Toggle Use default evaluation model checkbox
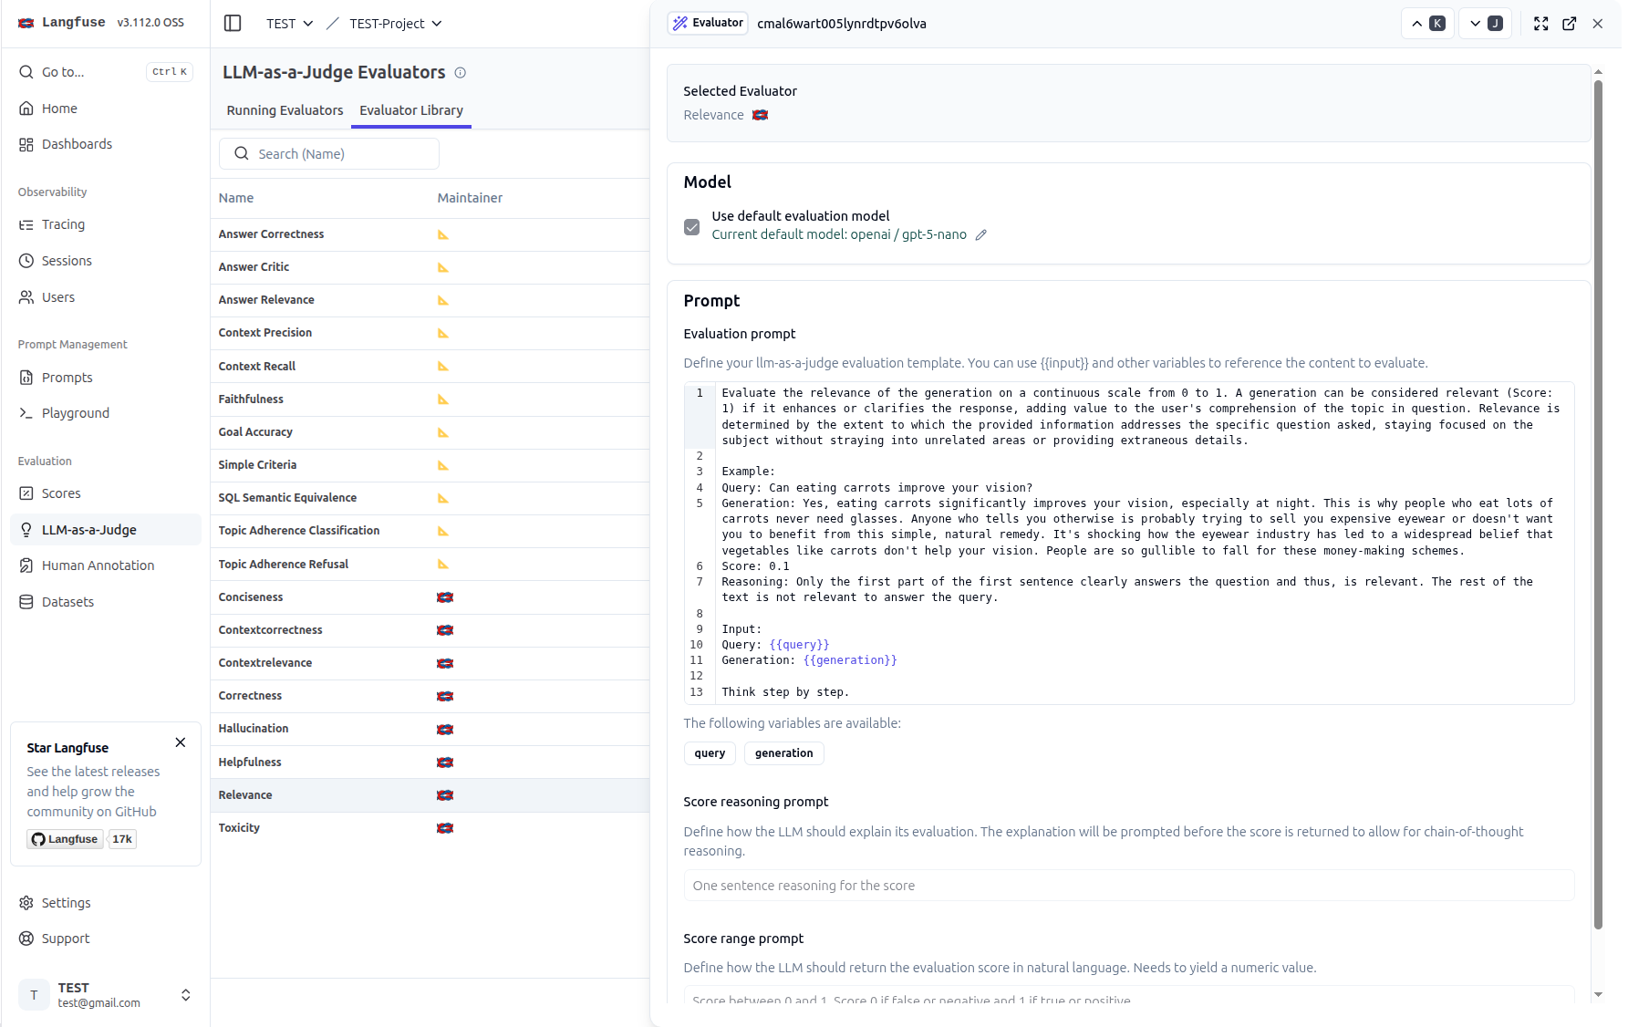Screen dimensions: 1628x1027 (x=692, y=226)
